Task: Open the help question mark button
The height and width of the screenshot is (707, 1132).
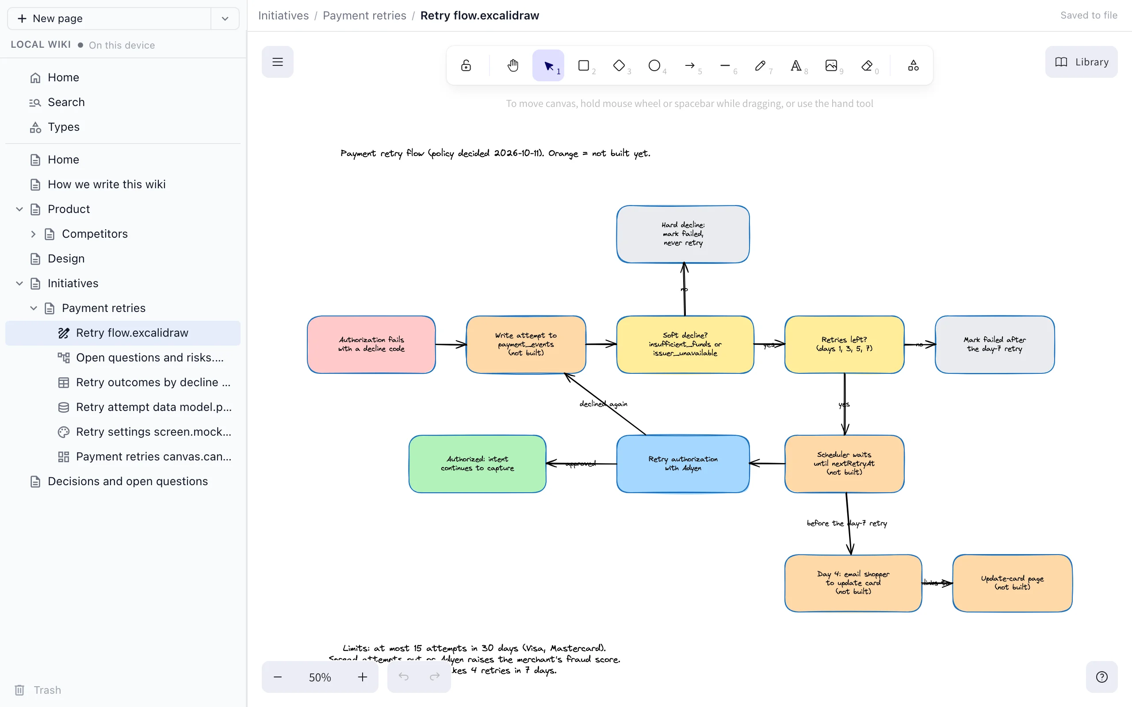Action: (1101, 677)
